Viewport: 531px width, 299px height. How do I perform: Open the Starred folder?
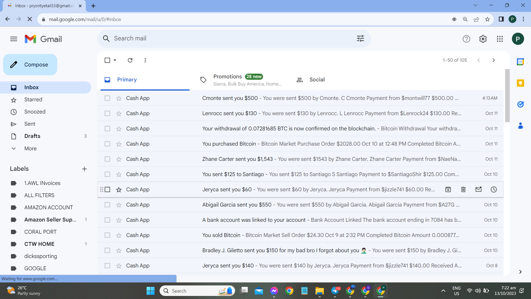click(x=46, y=100)
